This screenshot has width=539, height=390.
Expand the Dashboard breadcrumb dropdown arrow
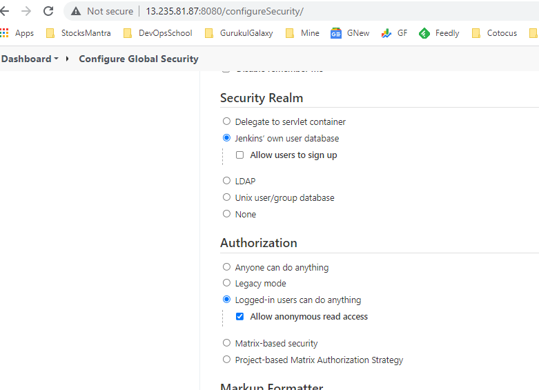click(56, 59)
